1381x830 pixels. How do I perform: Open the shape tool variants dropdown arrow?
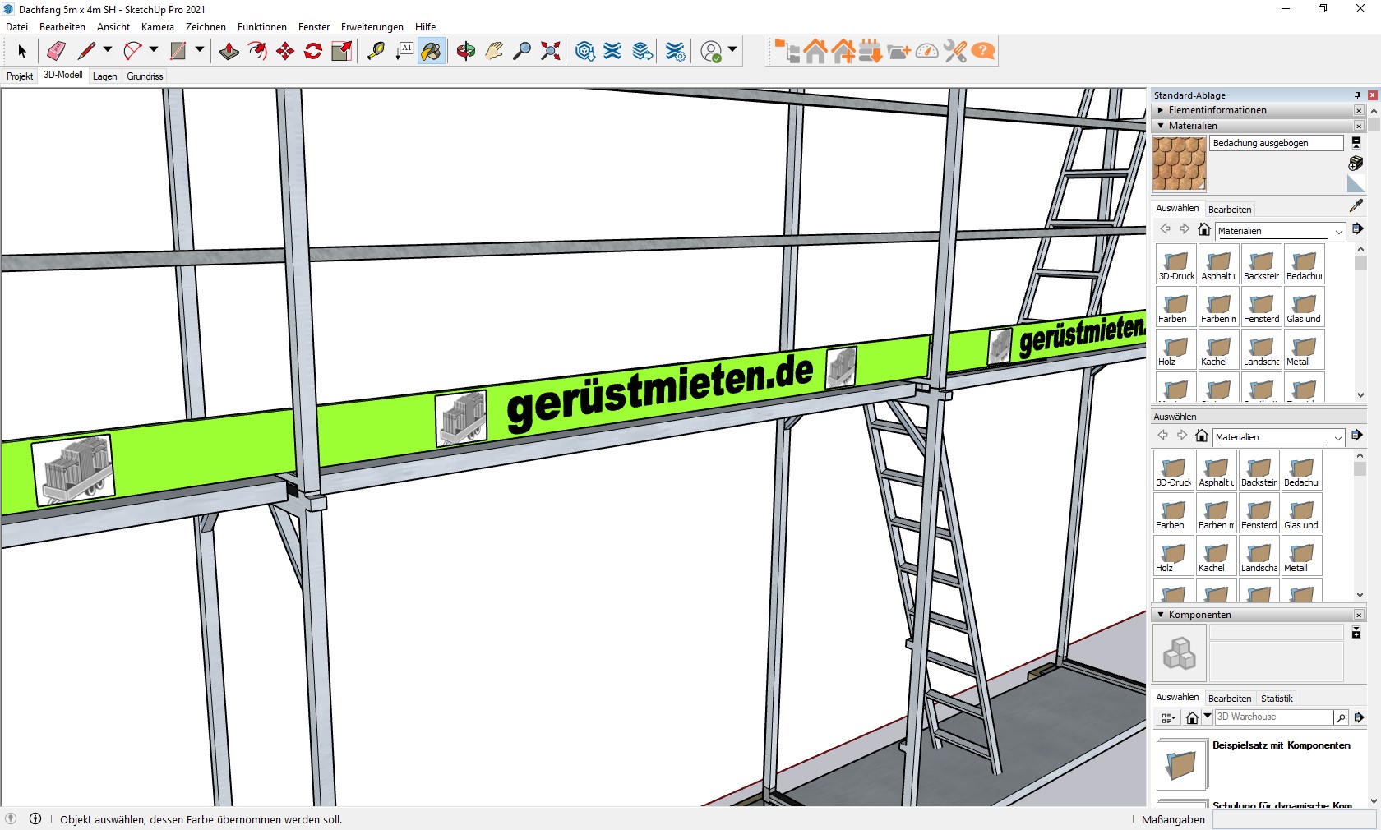[199, 50]
